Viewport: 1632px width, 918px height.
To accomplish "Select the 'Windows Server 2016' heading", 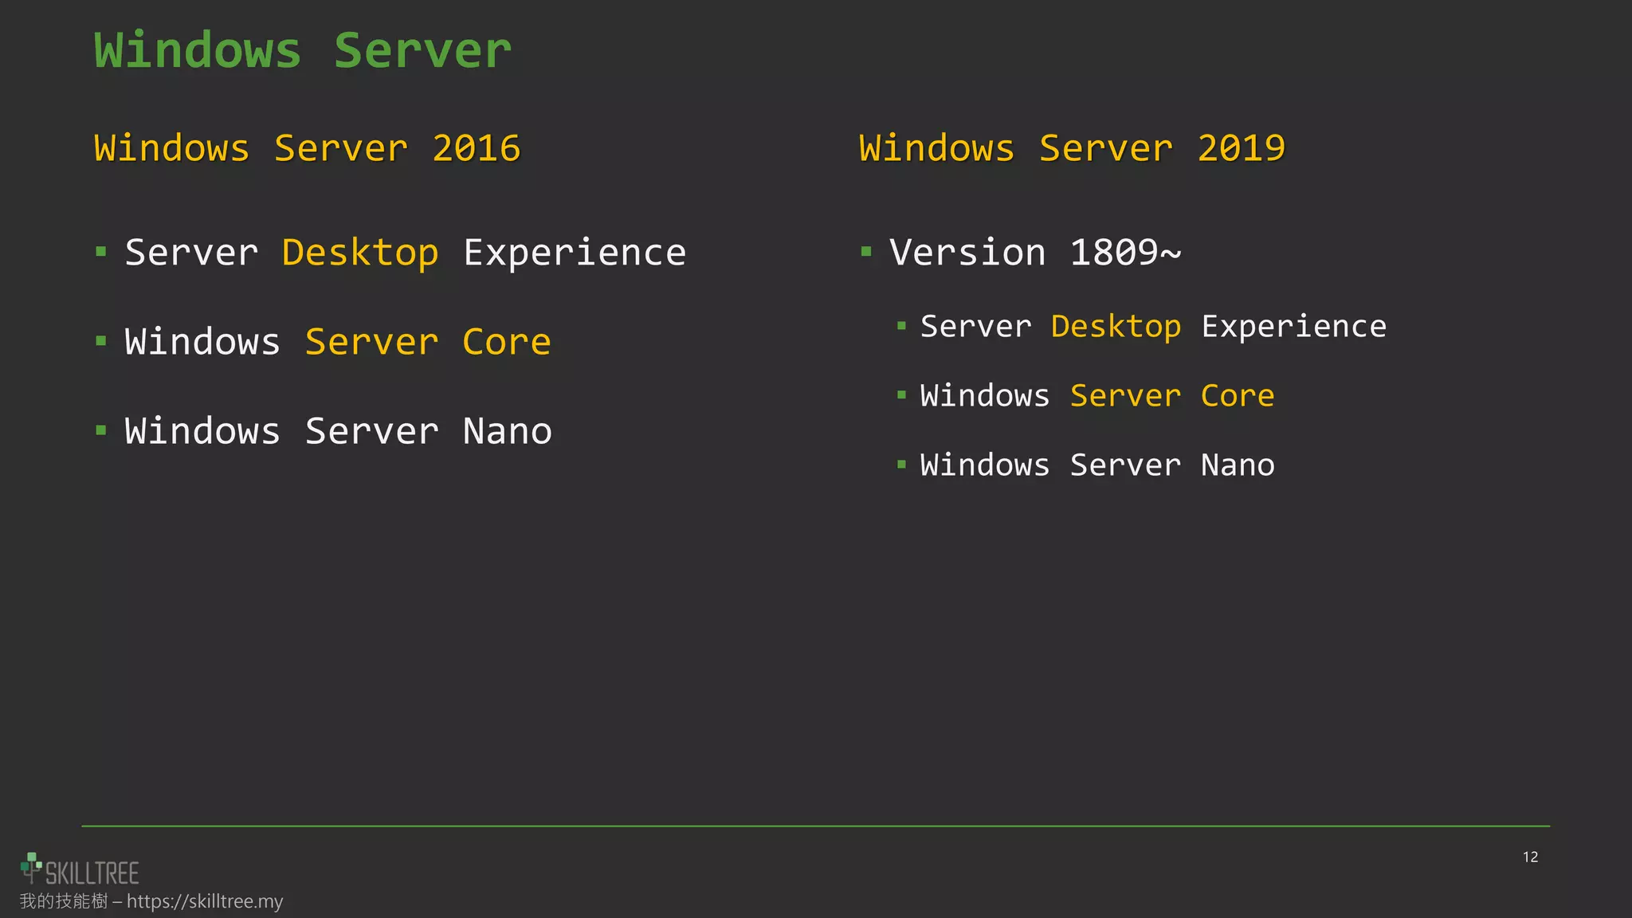I will pos(307,148).
